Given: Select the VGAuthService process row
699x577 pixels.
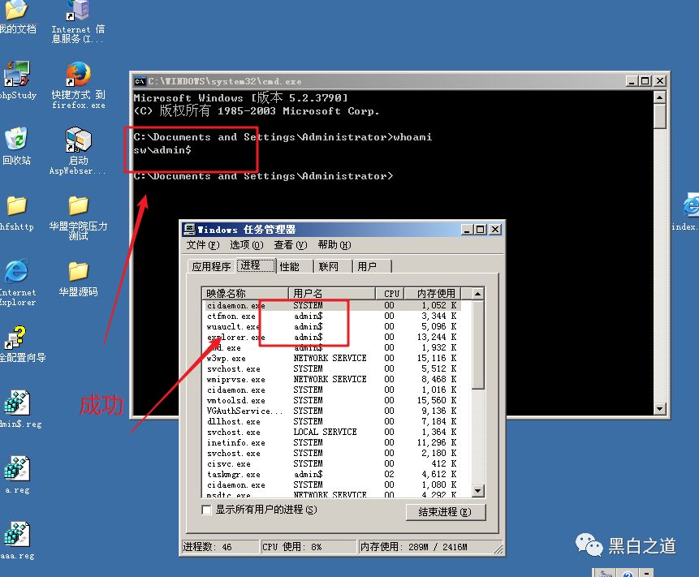Looking at the screenshot, I should 332,411.
